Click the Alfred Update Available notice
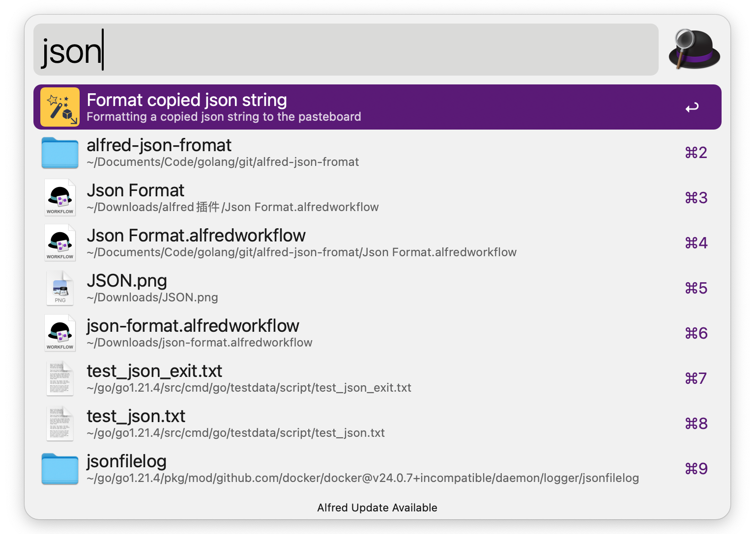755x534 pixels. pyautogui.click(x=377, y=507)
